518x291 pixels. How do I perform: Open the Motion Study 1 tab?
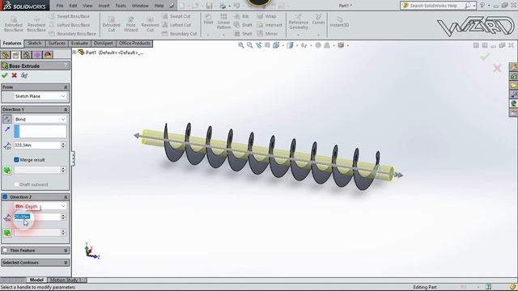tap(66, 280)
